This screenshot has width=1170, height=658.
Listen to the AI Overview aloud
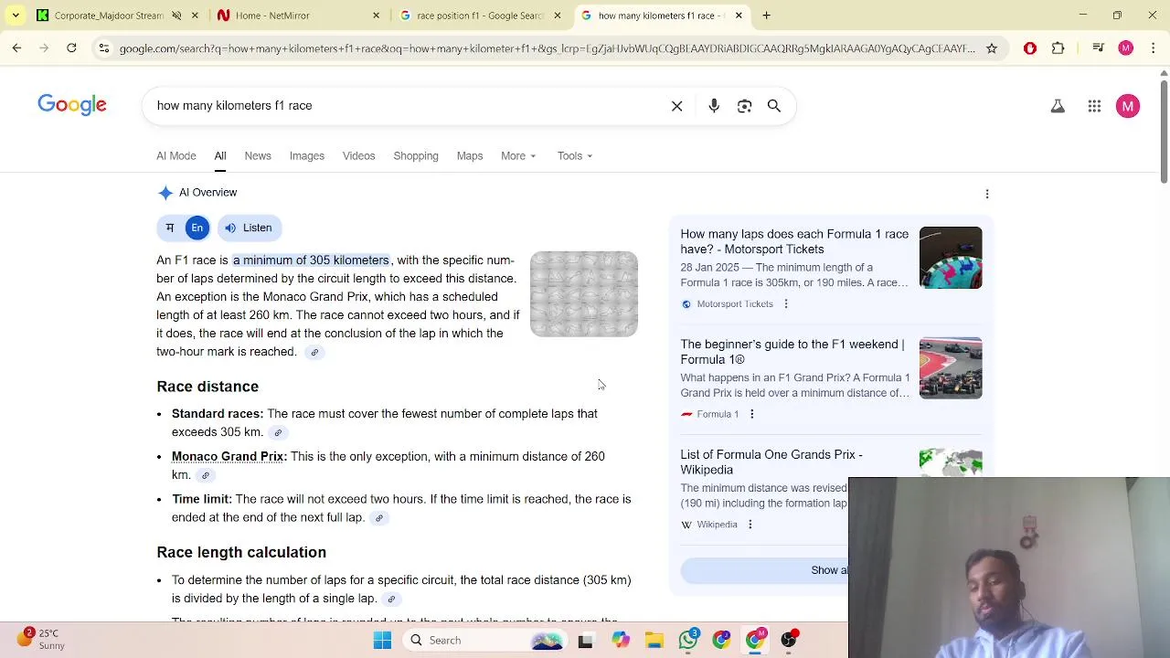pyautogui.click(x=249, y=228)
